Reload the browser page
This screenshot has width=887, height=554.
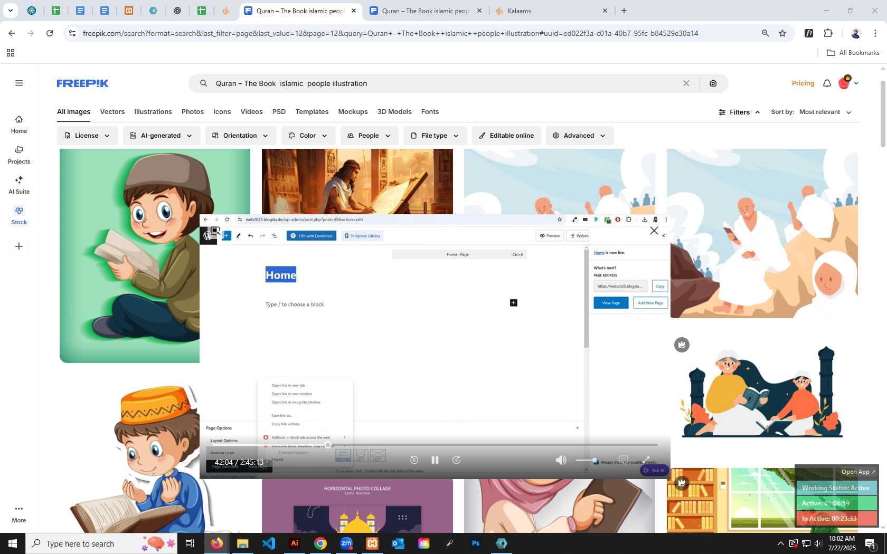point(50,33)
